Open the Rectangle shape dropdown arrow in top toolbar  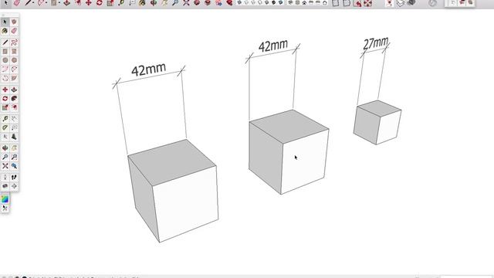pyautogui.click(x=59, y=3)
